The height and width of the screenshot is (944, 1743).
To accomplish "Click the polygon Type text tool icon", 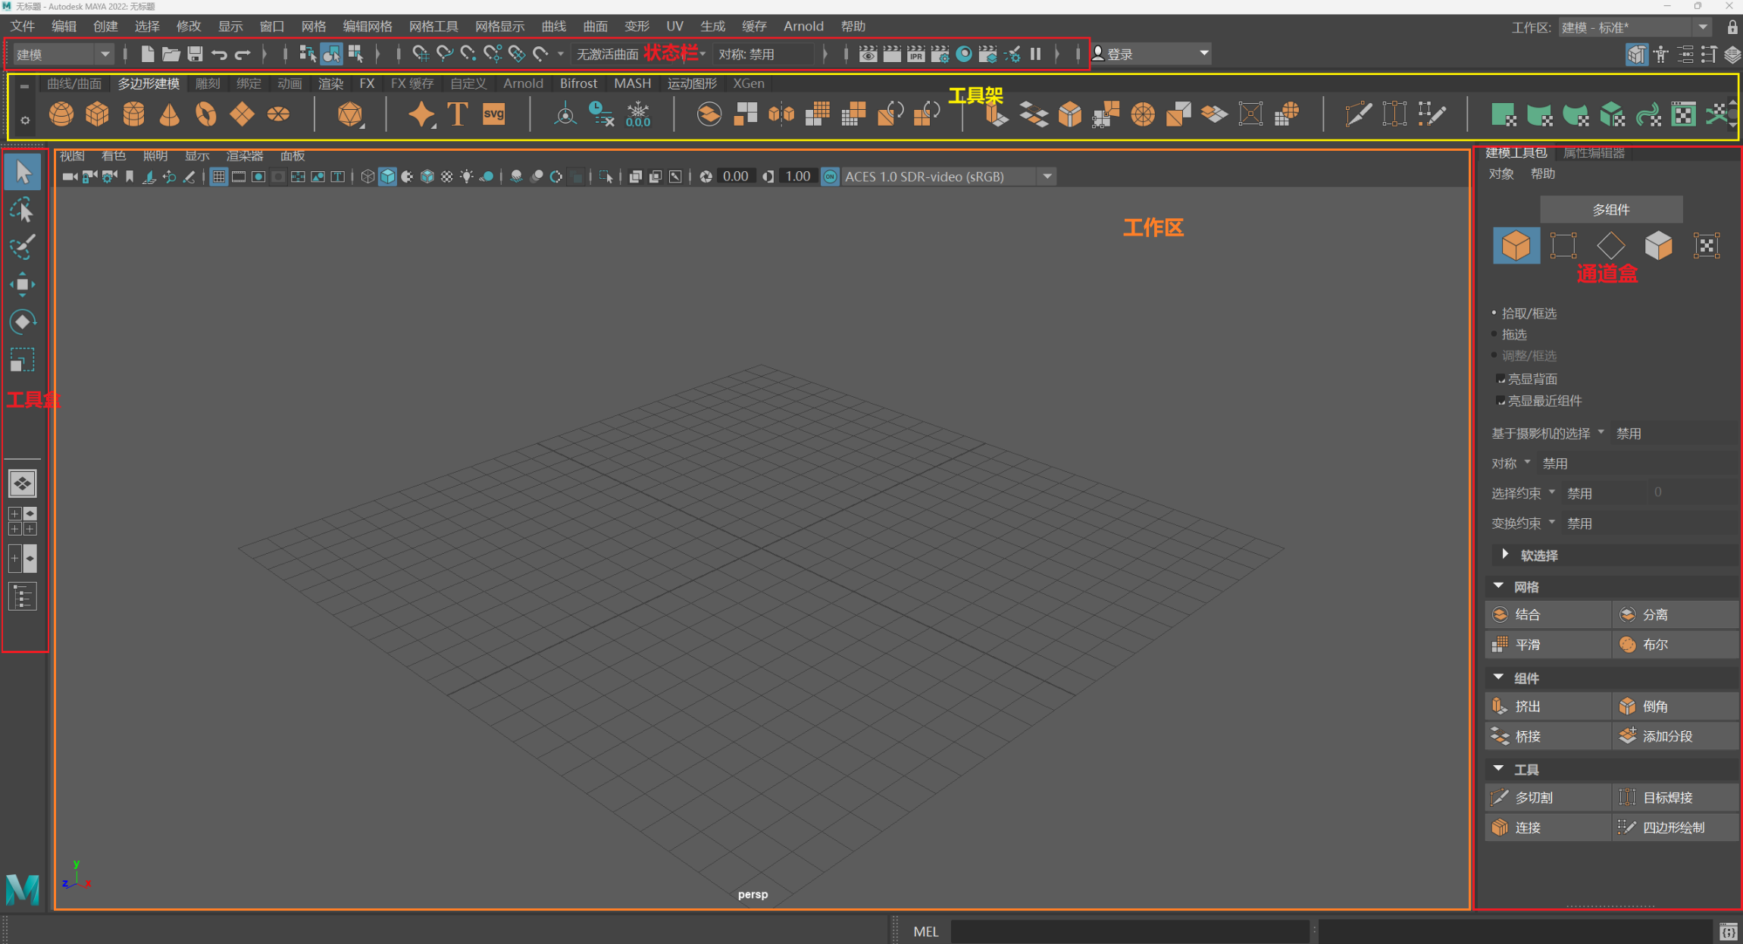I will pos(458,114).
